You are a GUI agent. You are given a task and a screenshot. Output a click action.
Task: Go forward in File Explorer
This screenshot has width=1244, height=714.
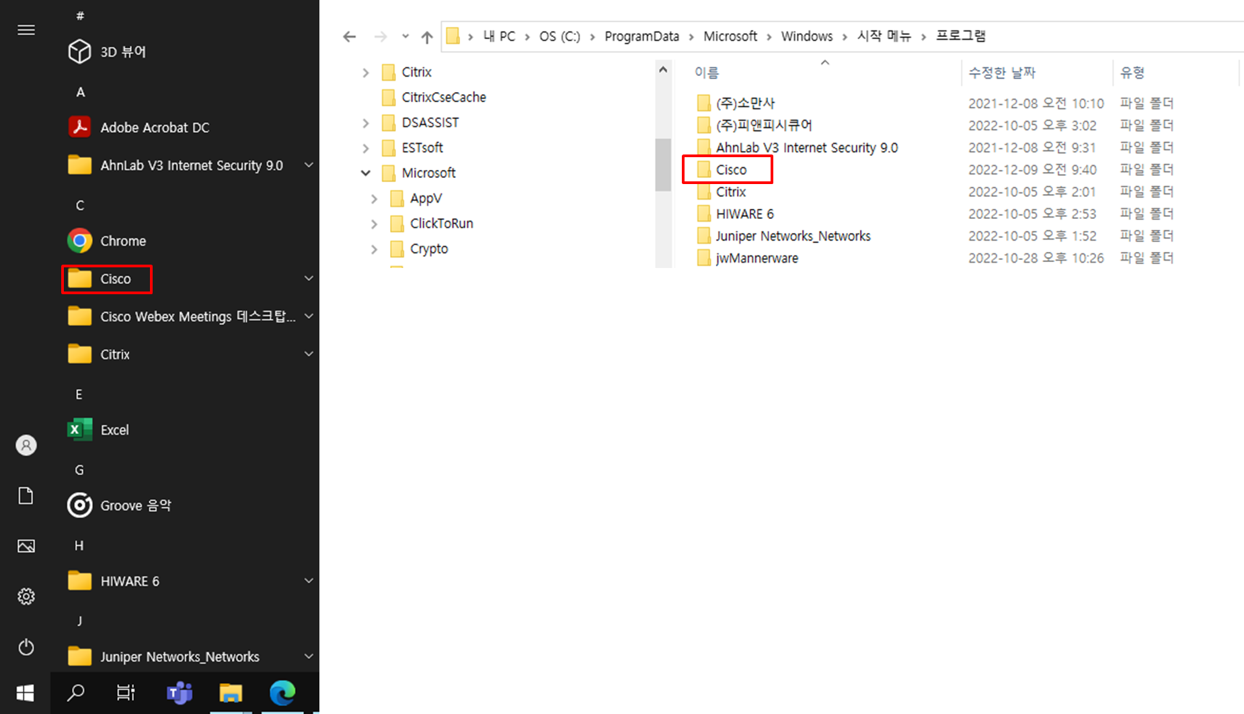click(x=381, y=36)
